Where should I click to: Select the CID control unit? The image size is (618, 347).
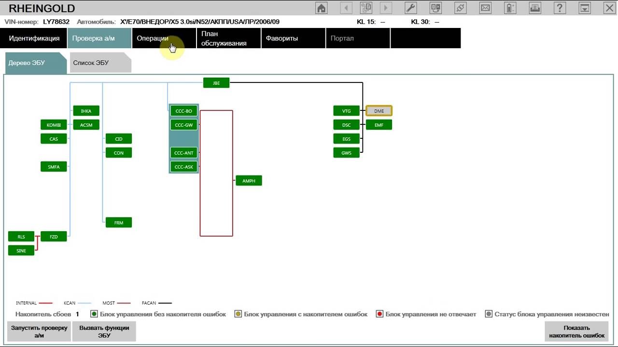pyautogui.click(x=119, y=139)
